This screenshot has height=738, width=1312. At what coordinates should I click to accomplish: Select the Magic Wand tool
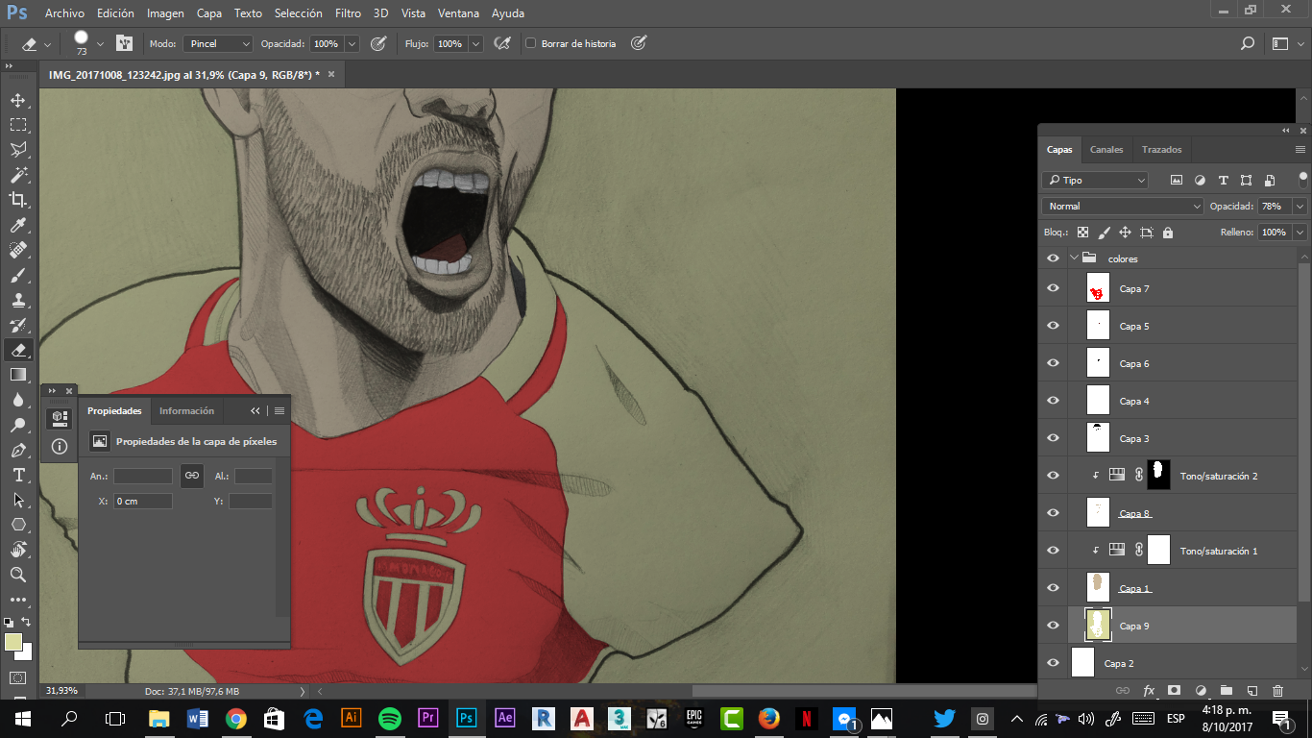[x=17, y=175]
